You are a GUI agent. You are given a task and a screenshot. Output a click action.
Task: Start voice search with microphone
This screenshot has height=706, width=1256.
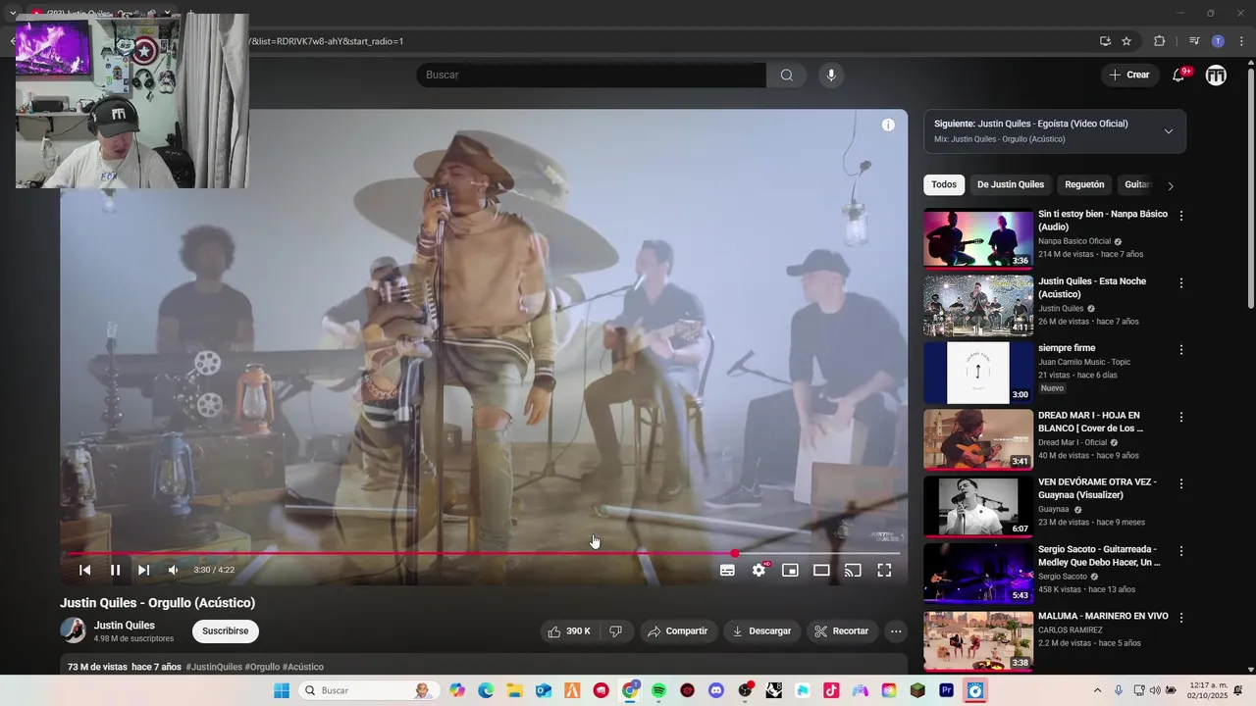click(x=831, y=75)
